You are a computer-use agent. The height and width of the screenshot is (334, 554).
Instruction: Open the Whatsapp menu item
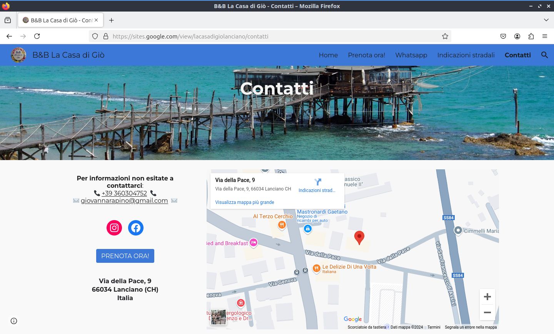tap(411, 55)
